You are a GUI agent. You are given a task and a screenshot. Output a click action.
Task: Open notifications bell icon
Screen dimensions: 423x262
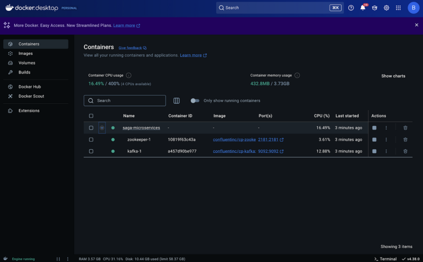click(363, 8)
